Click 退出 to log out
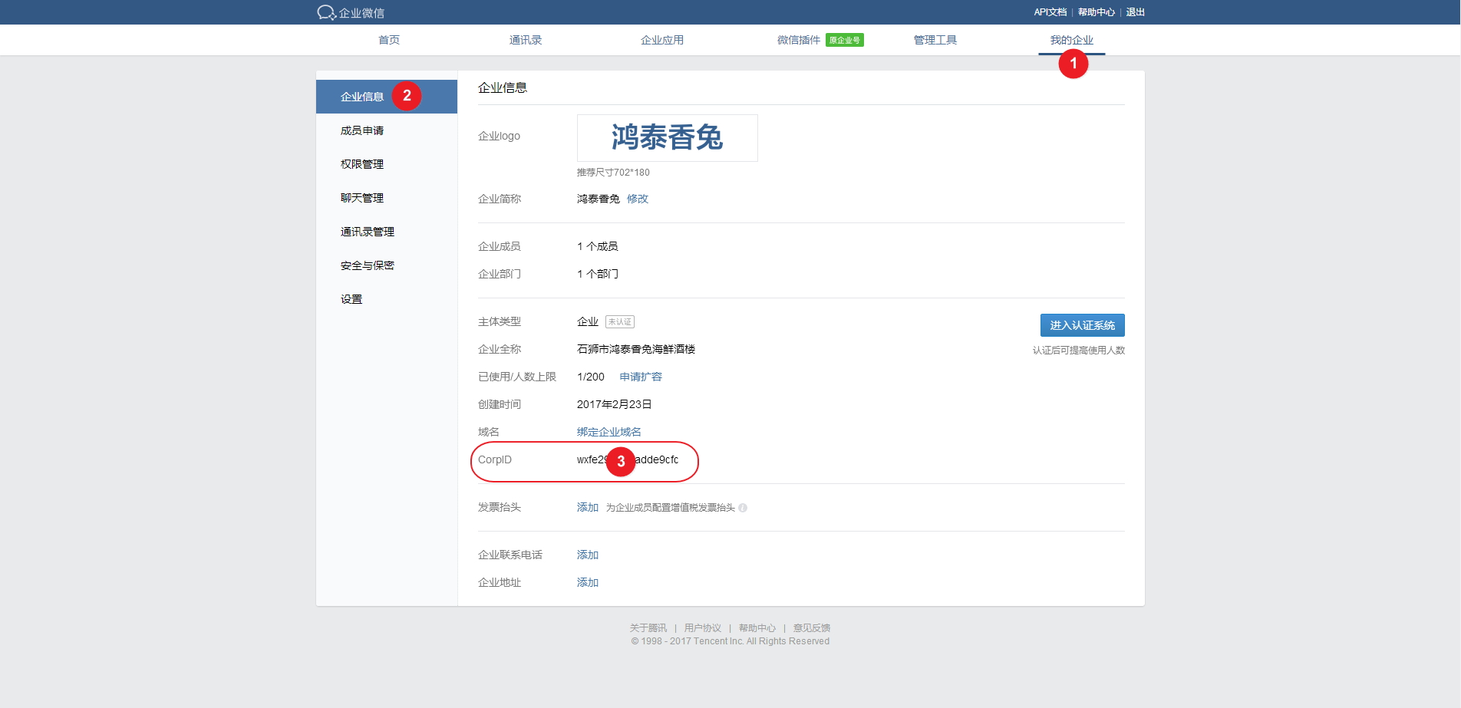The height and width of the screenshot is (708, 1461). coord(1135,12)
